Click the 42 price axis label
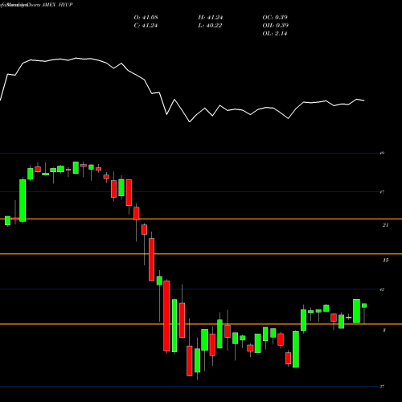402x402 pixels. 382,289
